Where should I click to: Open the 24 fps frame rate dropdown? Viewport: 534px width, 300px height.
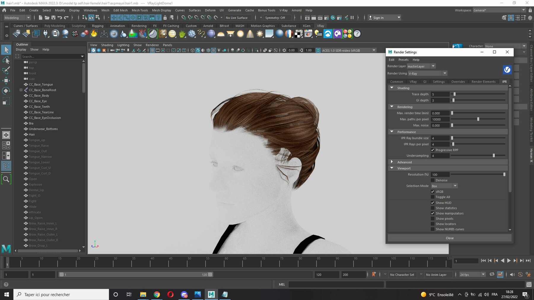click(472, 275)
